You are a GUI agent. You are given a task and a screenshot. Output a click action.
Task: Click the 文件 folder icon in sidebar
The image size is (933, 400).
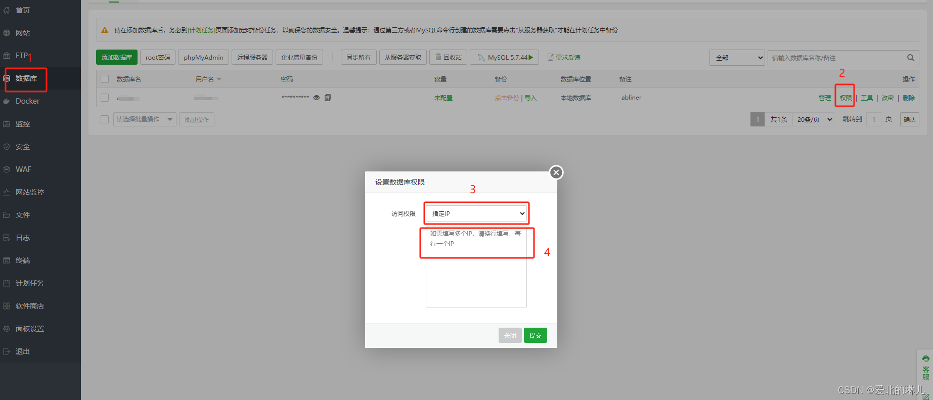click(7, 215)
